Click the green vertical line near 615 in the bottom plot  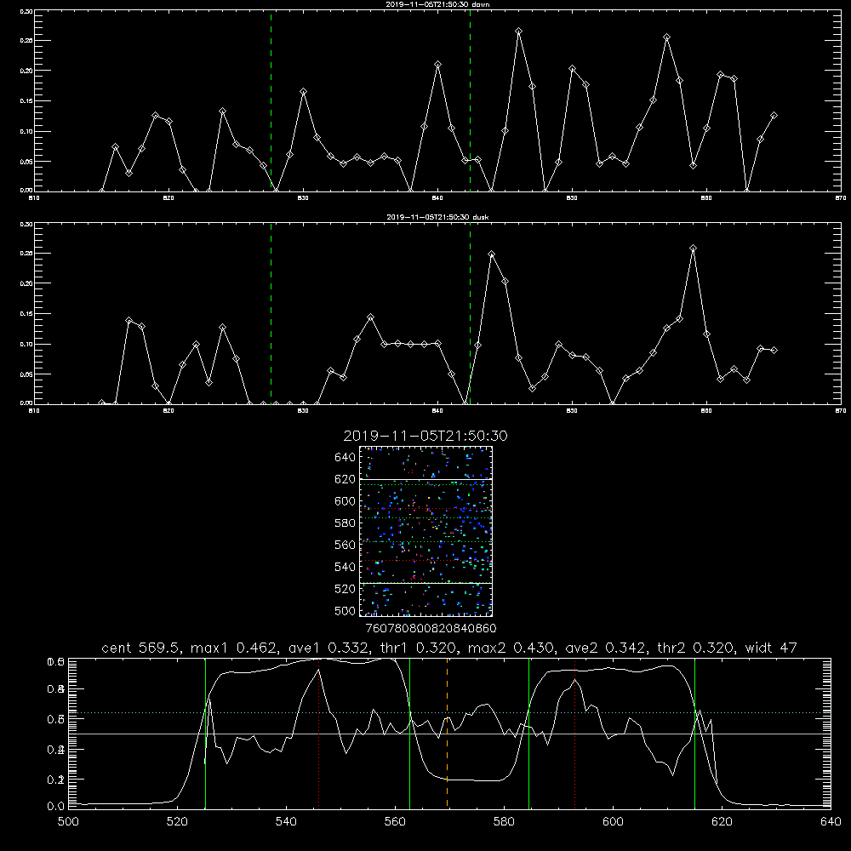point(694,733)
